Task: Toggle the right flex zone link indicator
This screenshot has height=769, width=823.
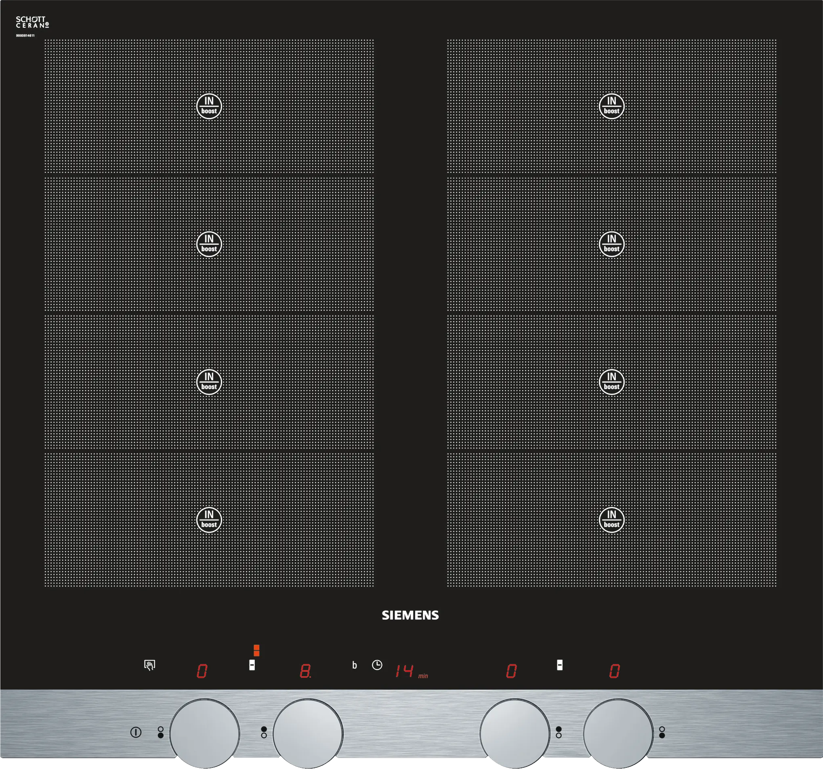Action: tap(559, 665)
